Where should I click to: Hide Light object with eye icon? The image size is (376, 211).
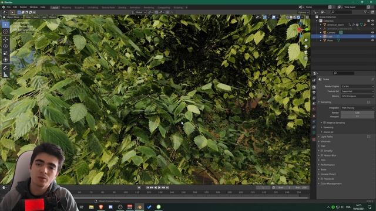click(x=372, y=36)
